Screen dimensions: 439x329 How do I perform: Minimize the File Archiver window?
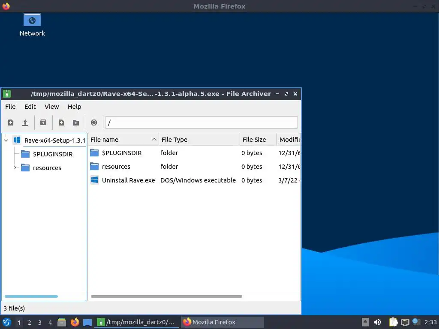click(277, 94)
